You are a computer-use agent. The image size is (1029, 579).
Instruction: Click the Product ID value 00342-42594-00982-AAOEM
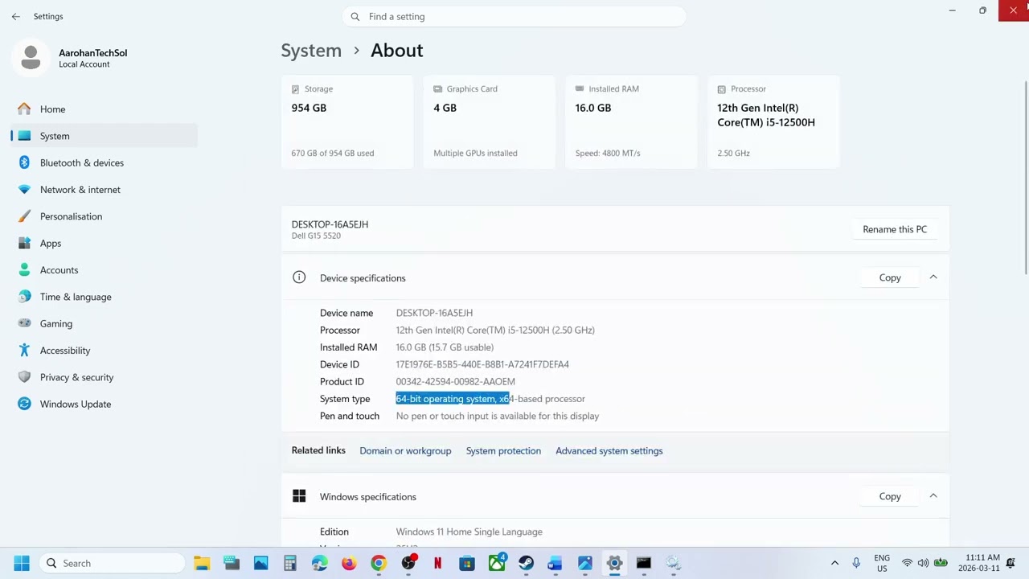456,382
